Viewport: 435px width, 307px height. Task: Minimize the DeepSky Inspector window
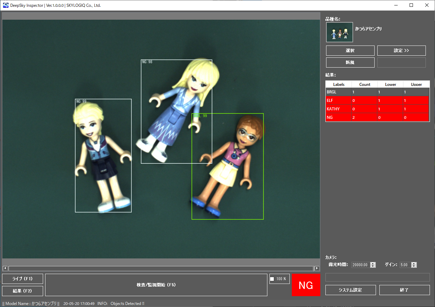(x=396, y=5)
